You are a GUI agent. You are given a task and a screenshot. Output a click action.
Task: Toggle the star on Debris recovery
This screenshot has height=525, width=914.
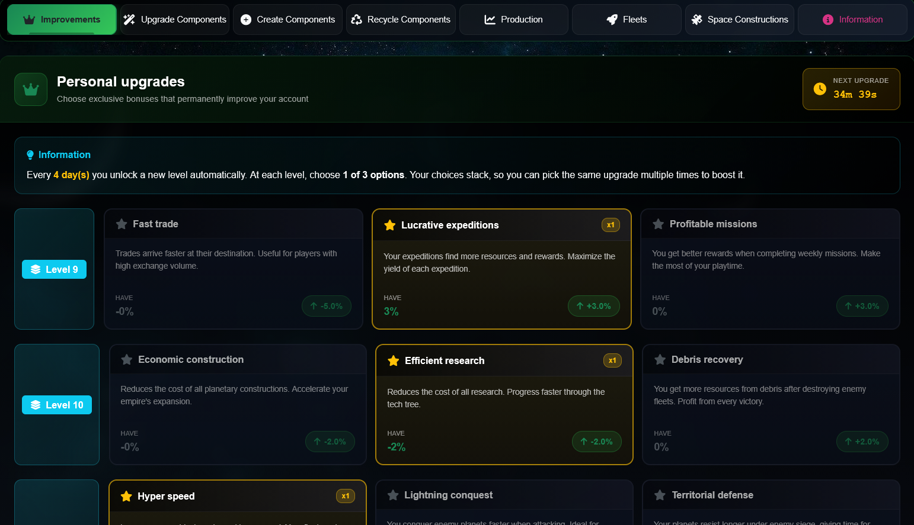660,359
